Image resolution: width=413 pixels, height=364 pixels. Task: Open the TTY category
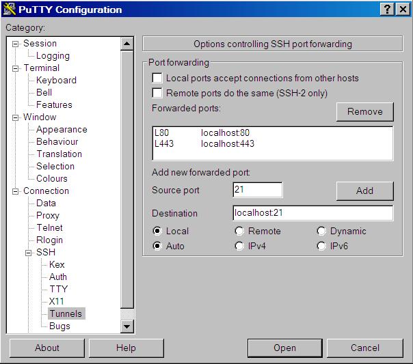(59, 289)
